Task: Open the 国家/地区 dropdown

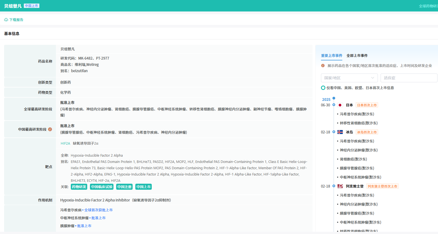Action: click(x=349, y=78)
